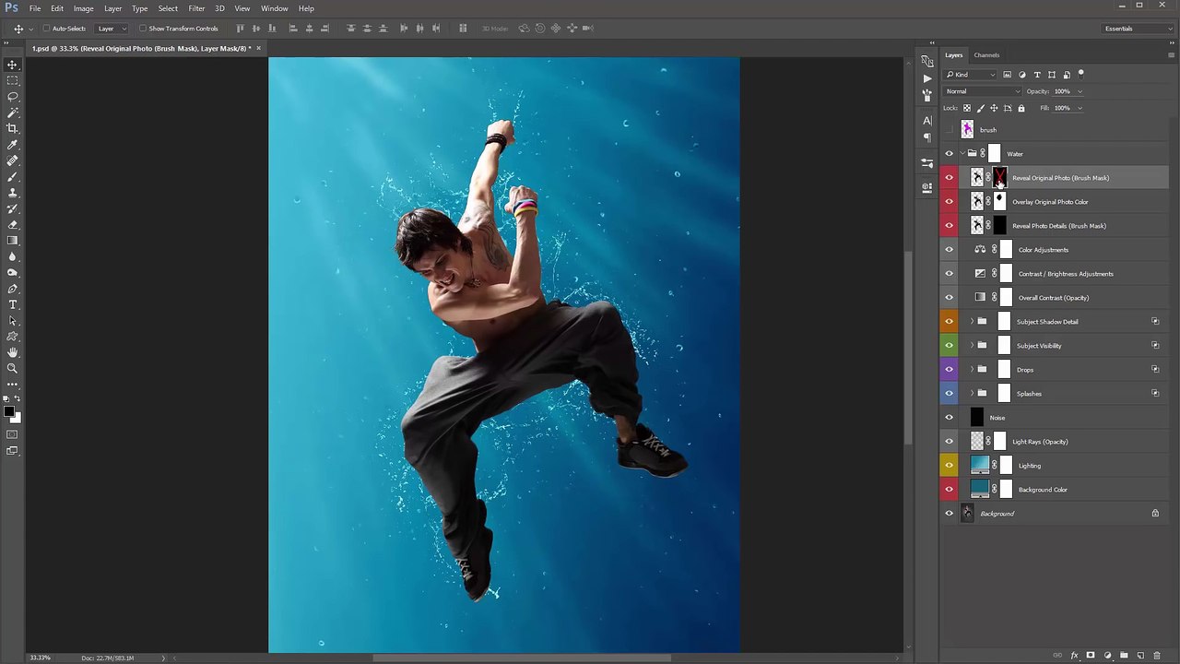The height and width of the screenshot is (664, 1180).
Task: Select the Rectangular Marquee tool
Action: (x=13, y=80)
